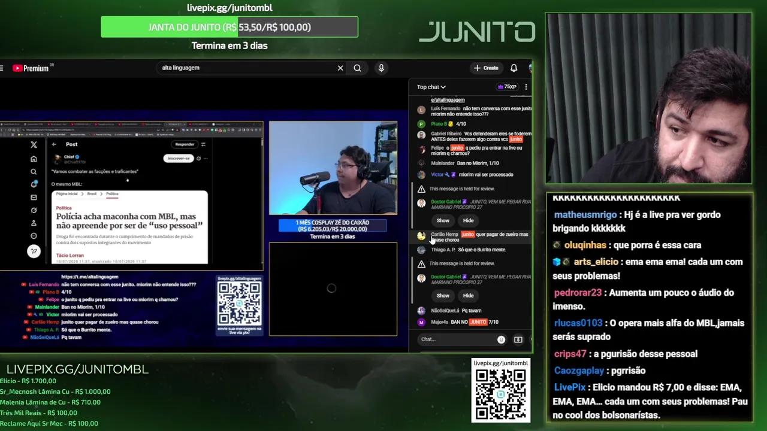
Task: Hide held message above NãoSeiQueLá's comment
Action: tap(468, 296)
